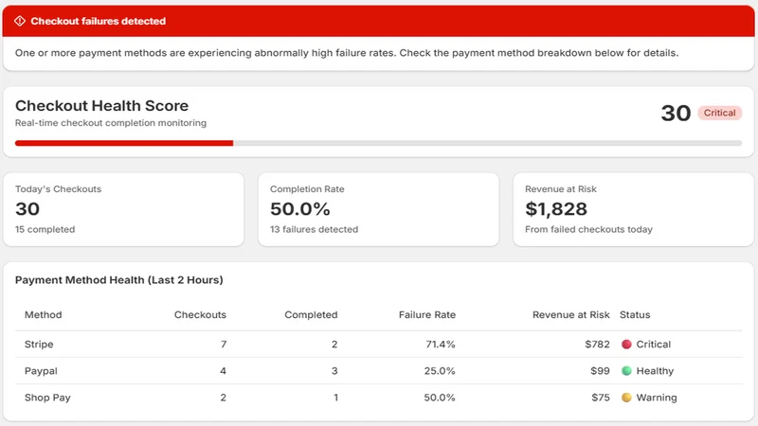Image resolution: width=758 pixels, height=426 pixels.
Task: Click the Today's Checkouts card label
Action: pos(58,189)
